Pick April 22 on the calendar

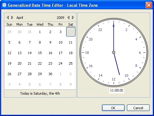coord(40,63)
